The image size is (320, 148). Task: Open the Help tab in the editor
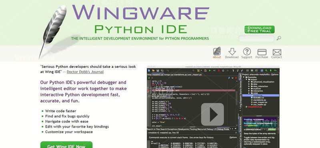tap(149, 75)
